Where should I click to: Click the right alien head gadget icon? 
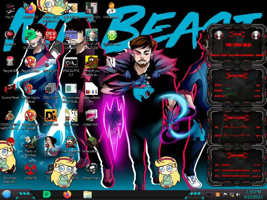[256, 35]
